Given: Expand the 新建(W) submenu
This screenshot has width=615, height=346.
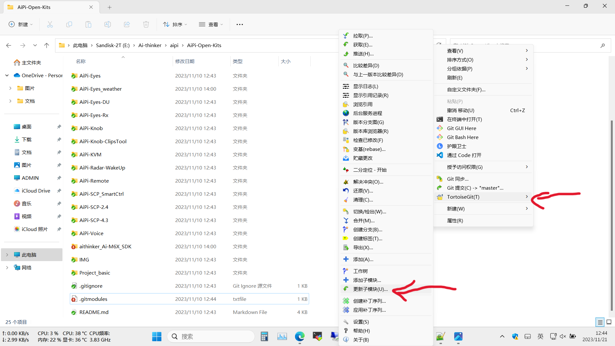Looking at the screenshot, I should 483,209.
